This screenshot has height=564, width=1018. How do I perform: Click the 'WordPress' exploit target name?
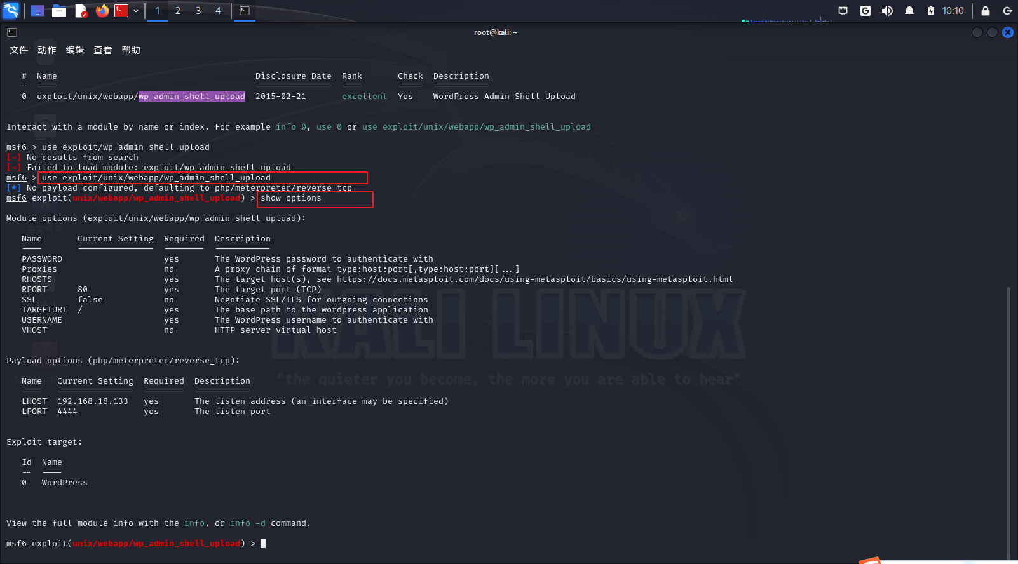tap(65, 483)
